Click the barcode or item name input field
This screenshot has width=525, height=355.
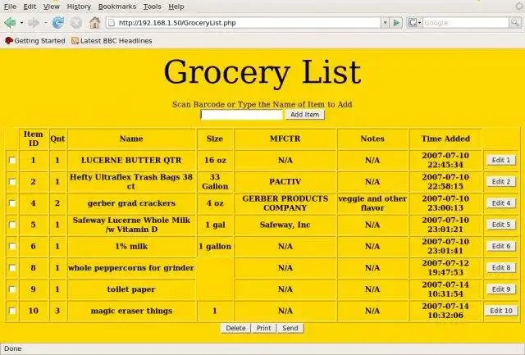coord(242,115)
